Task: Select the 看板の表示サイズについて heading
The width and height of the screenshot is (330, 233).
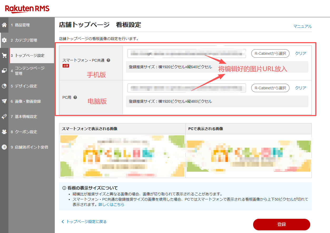Action: [92, 188]
